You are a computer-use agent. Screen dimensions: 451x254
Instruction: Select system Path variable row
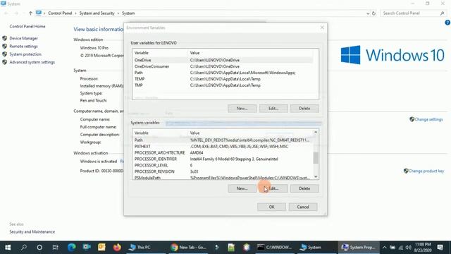coord(223,140)
